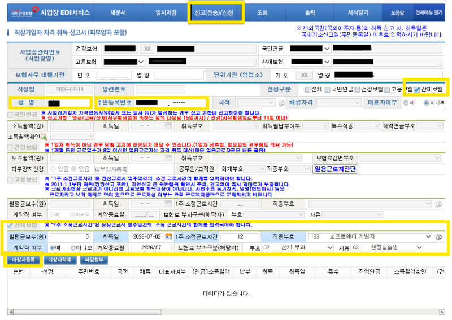Open 부호 dropdown showing 산재 부과

298,248
